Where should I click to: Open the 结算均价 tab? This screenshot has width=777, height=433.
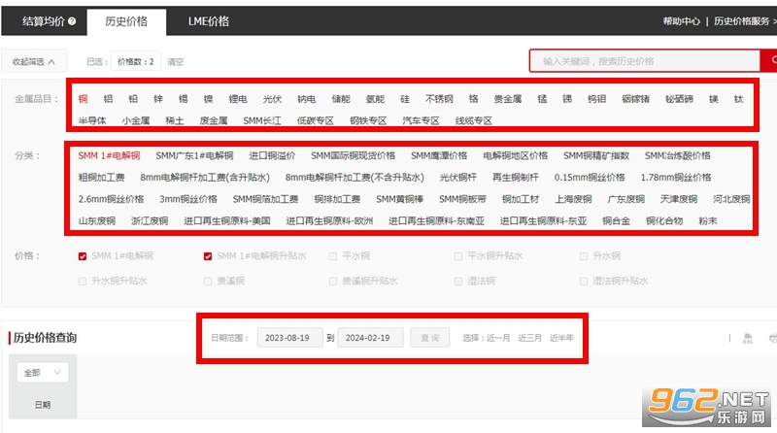[44, 21]
